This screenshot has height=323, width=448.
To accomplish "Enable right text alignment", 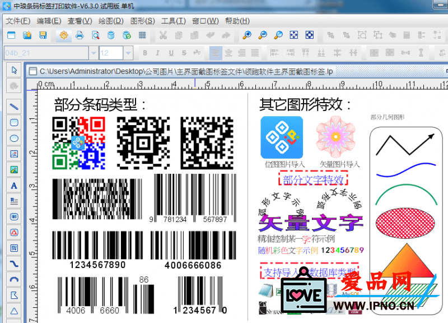I will [242, 53].
